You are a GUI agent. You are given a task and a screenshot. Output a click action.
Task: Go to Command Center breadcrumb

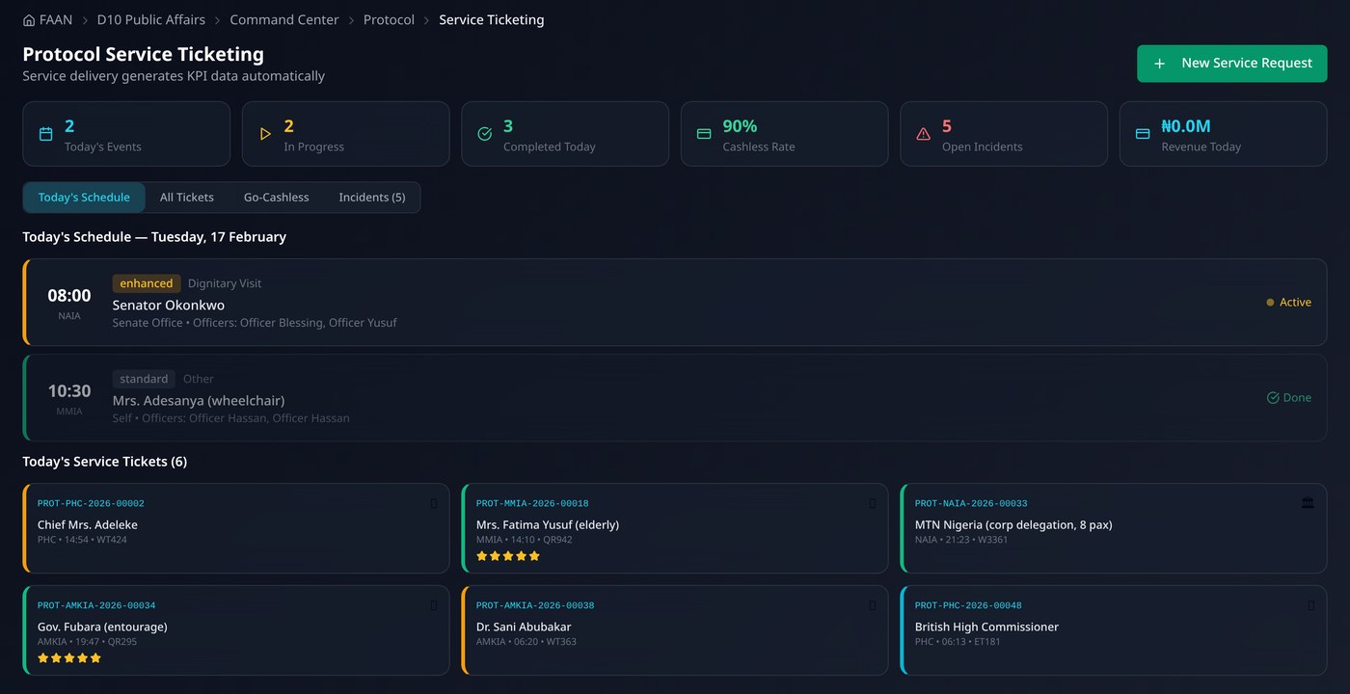pos(284,20)
